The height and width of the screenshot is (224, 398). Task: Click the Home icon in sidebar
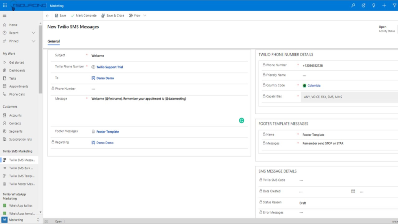[5, 25]
